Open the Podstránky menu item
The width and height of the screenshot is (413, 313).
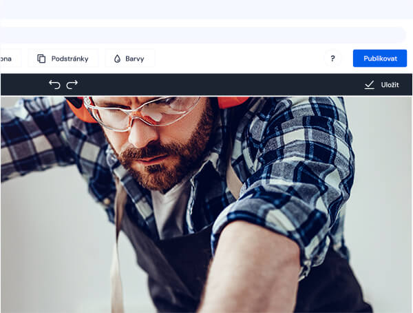coord(70,59)
